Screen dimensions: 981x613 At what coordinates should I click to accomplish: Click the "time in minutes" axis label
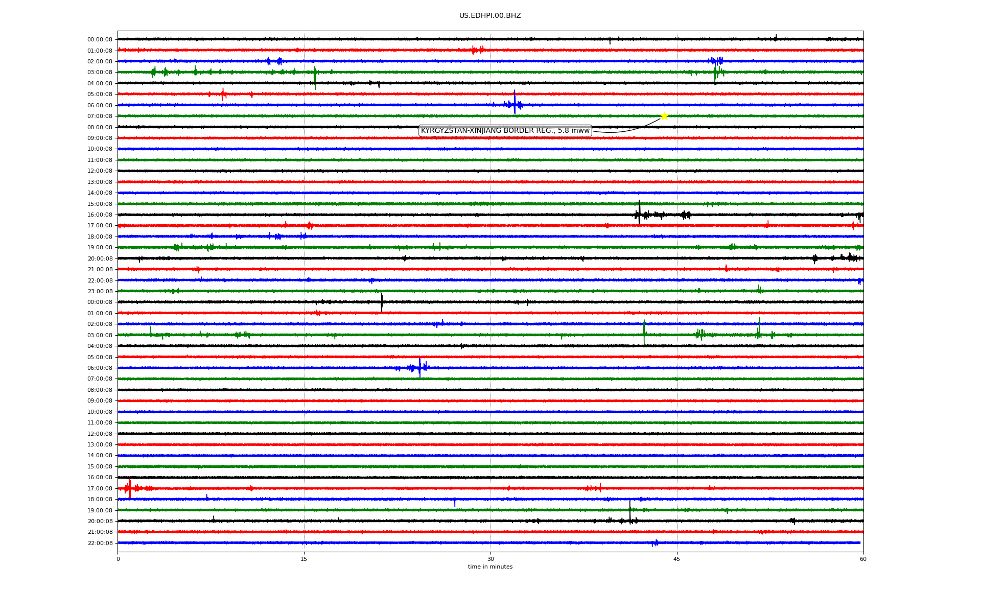[x=490, y=567]
